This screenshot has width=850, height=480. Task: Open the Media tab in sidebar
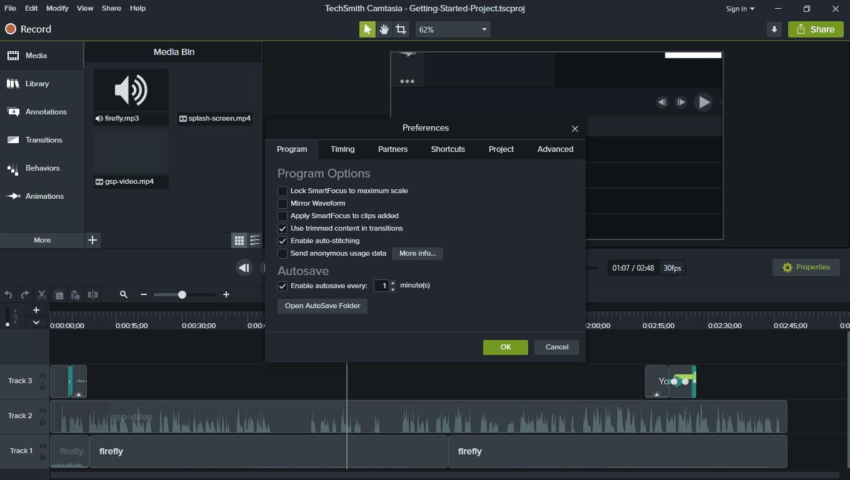(42, 56)
